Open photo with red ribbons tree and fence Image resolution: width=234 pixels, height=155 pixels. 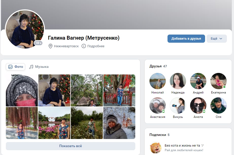[119, 90]
